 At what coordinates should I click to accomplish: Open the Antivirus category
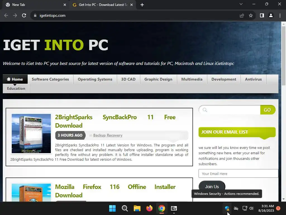click(x=253, y=79)
